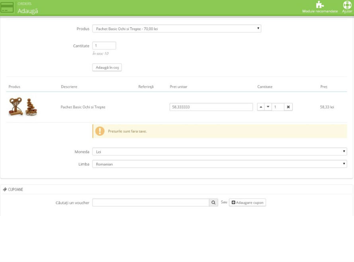
Task: Decrease quantity with the down arrow
Action: click(x=268, y=107)
